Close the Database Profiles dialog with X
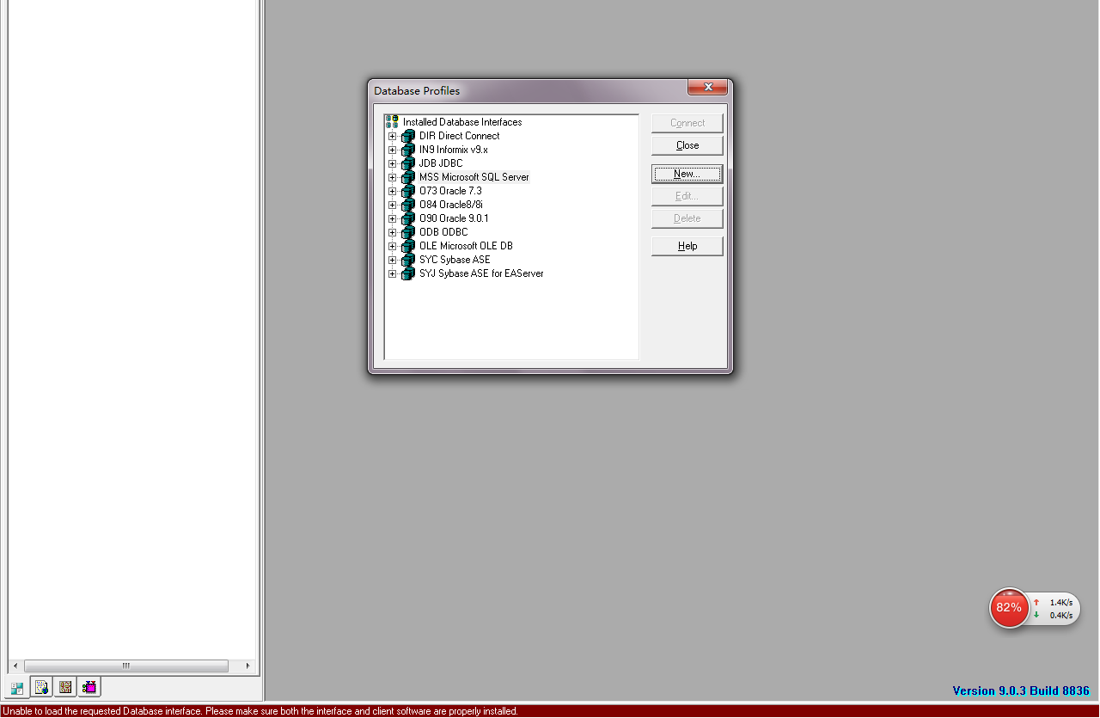 [x=708, y=87]
